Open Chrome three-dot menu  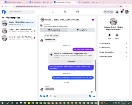tap(130, 7)
